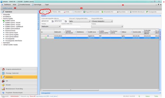Click the HR people icon

coord(3,81)
